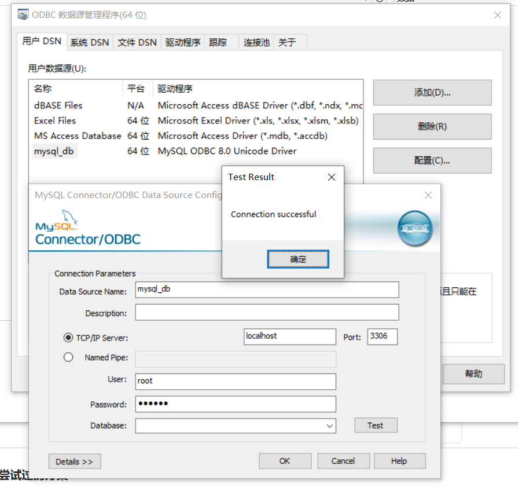518x487 pixels.
Task: Switch to the 连接池 tab
Action: pyautogui.click(x=256, y=42)
